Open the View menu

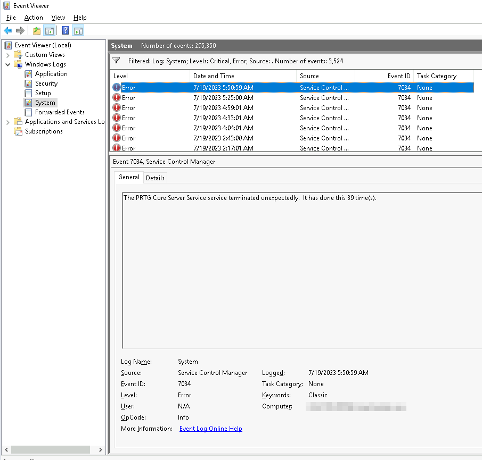[x=58, y=18]
